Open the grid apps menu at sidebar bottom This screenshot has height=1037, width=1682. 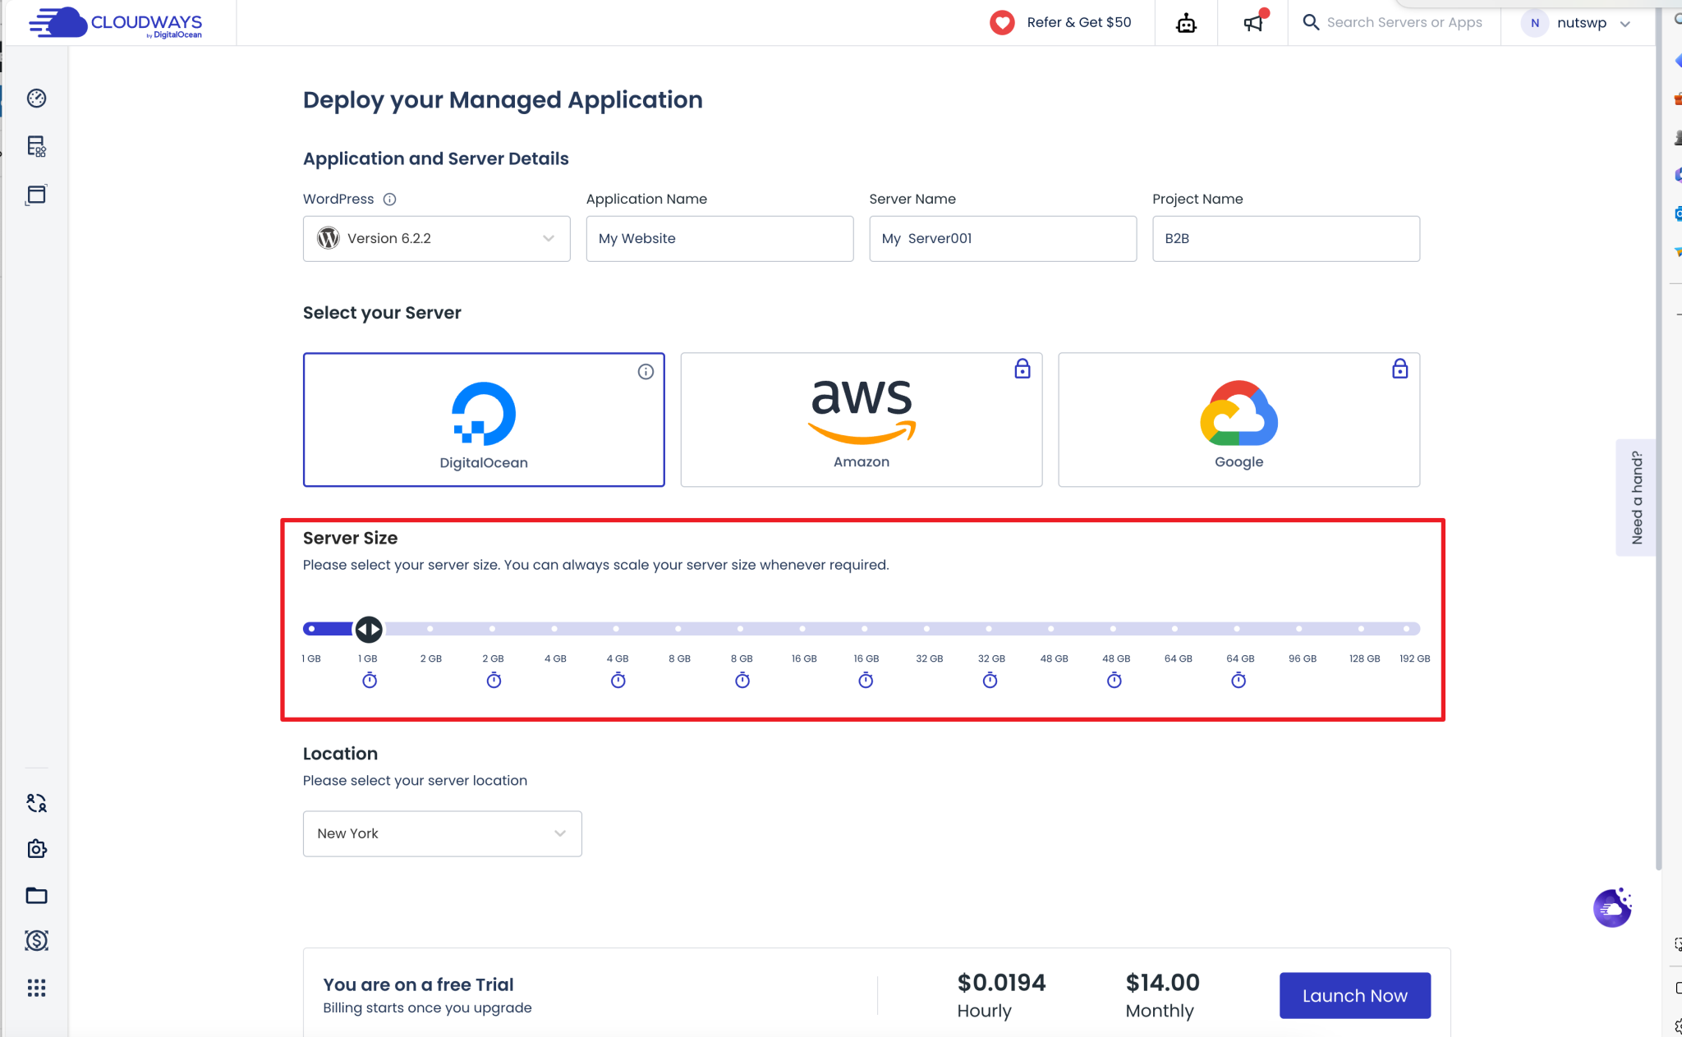[36, 989]
